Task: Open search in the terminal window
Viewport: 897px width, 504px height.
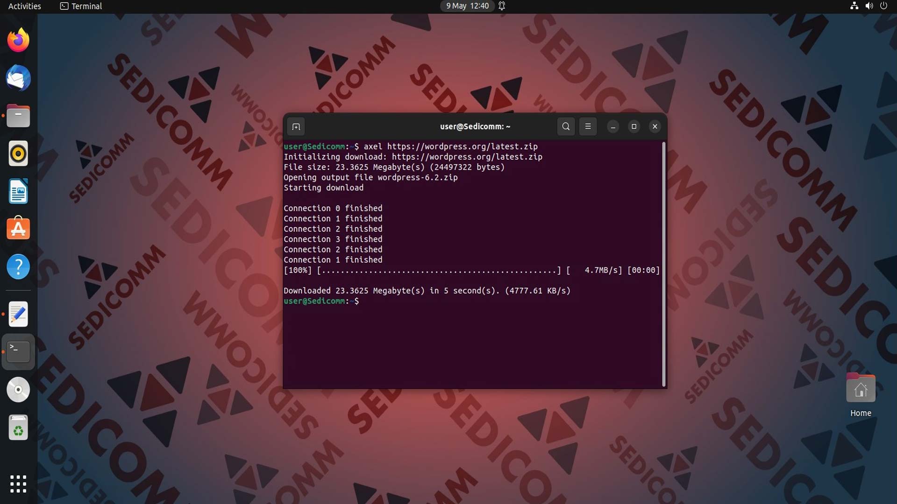Action: click(566, 126)
